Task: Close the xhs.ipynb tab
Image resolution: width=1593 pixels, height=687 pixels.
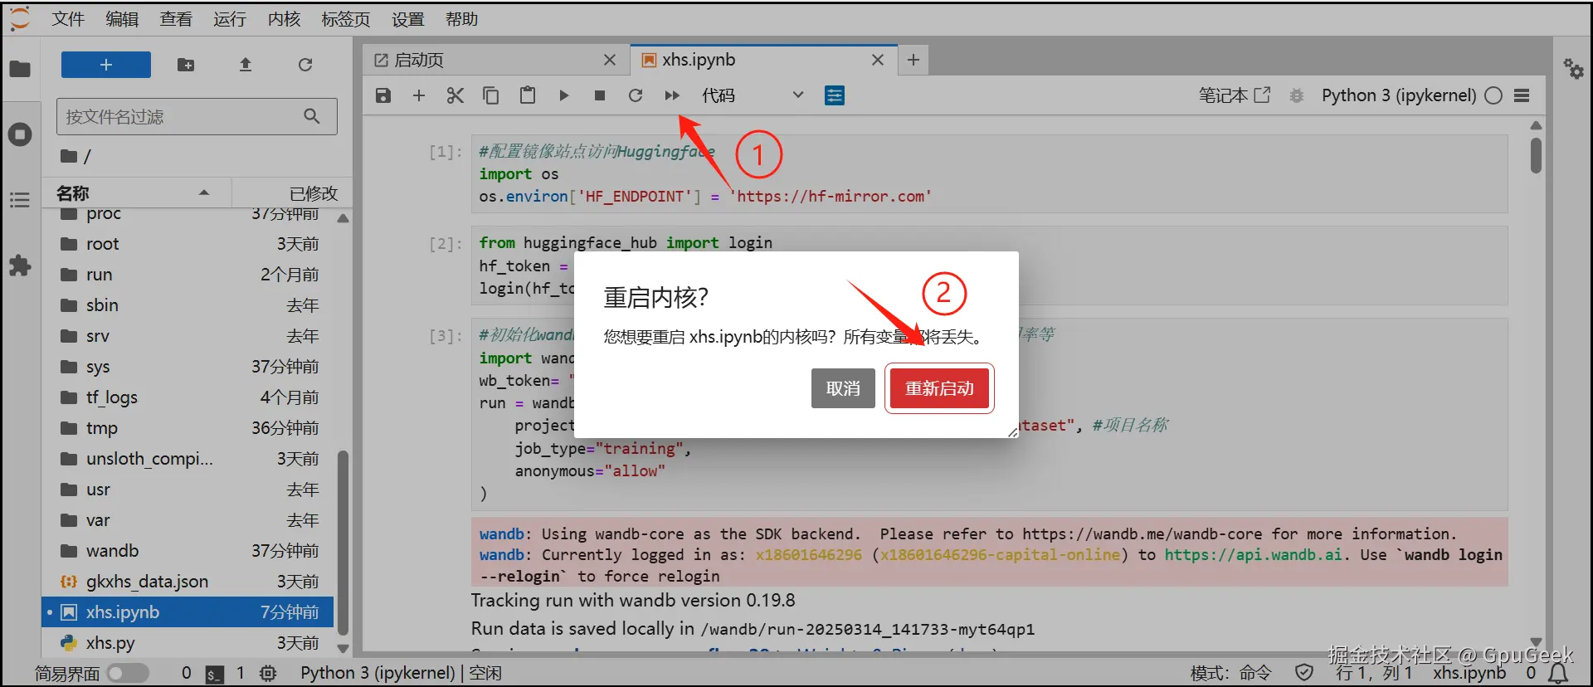Action: pos(878,60)
